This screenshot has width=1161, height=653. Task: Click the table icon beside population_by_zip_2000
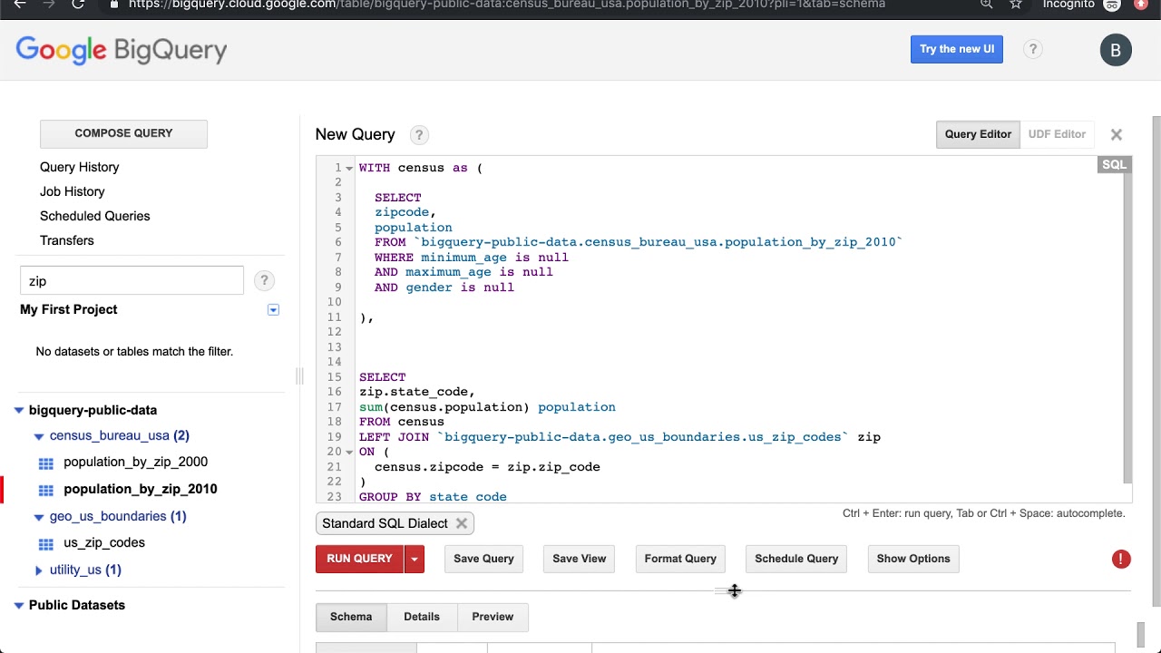coord(46,463)
